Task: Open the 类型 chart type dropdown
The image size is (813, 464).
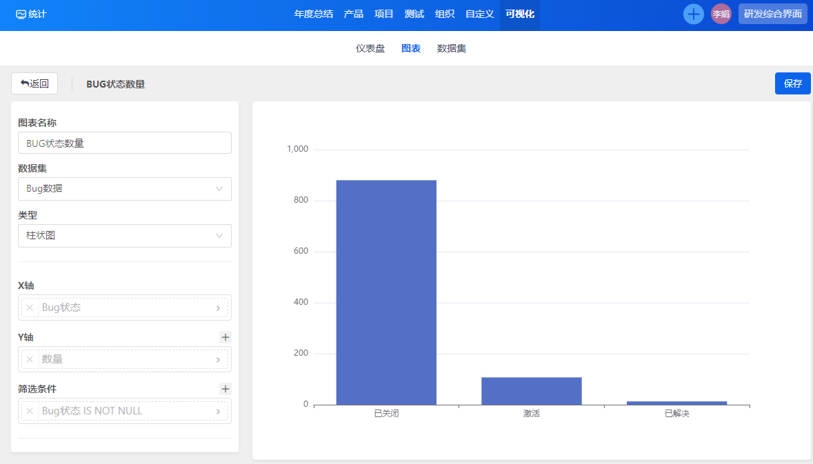Action: (x=124, y=236)
